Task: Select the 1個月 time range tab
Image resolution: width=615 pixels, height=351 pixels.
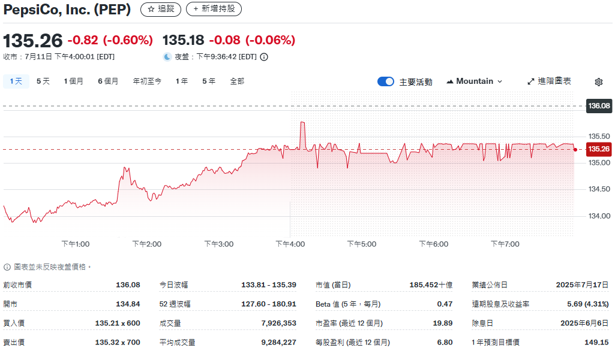Action: tap(74, 81)
